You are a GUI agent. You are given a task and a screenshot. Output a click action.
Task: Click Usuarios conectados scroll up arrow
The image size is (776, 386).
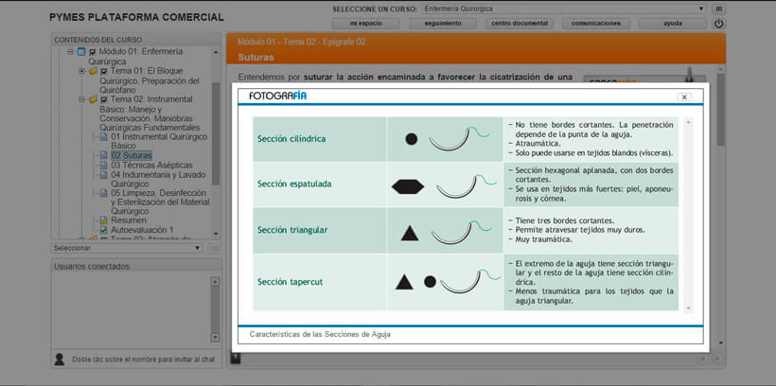[215, 282]
